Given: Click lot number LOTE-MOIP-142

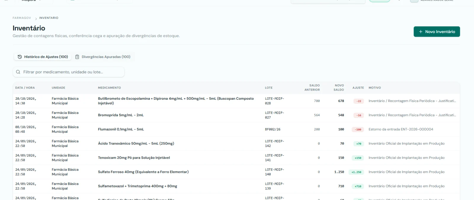Looking at the screenshot, I should (x=275, y=143).
